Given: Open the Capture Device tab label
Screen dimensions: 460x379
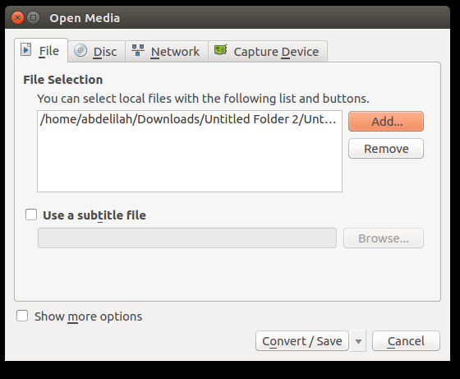Looking at the screenshot, I should click(276, 52).
